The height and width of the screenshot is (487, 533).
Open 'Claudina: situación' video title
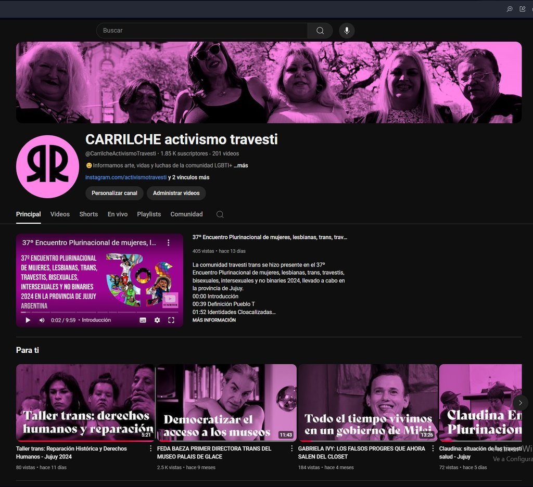tap(480, 453)
